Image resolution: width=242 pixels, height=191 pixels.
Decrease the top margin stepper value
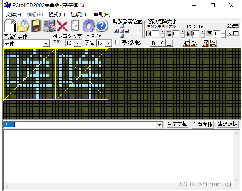(183, 36)
